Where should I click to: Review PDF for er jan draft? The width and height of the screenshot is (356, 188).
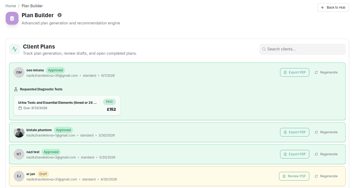(x=294, y=176)
